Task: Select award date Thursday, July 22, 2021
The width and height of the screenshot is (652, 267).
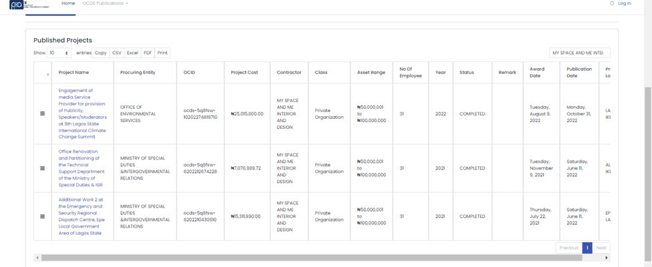Action: click(x=540, y=216)
